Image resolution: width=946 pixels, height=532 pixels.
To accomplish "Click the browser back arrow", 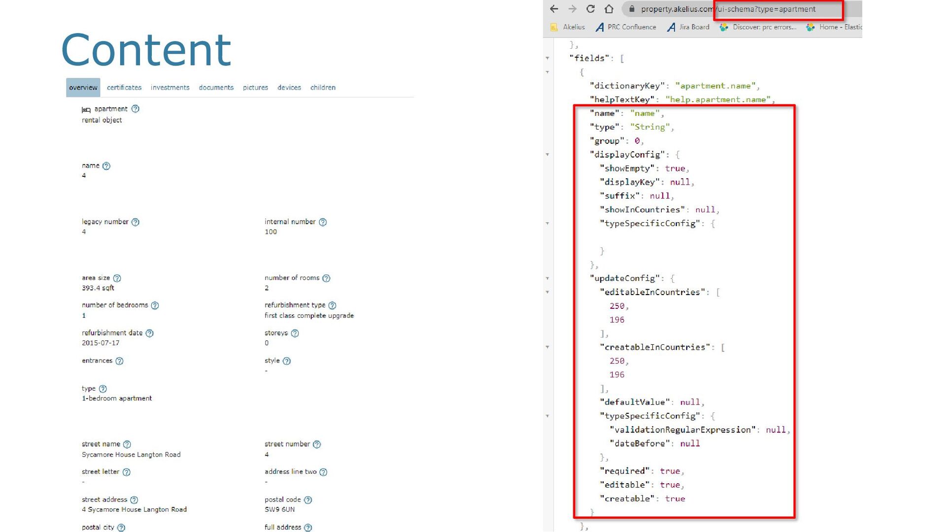I will coord(554,9).
